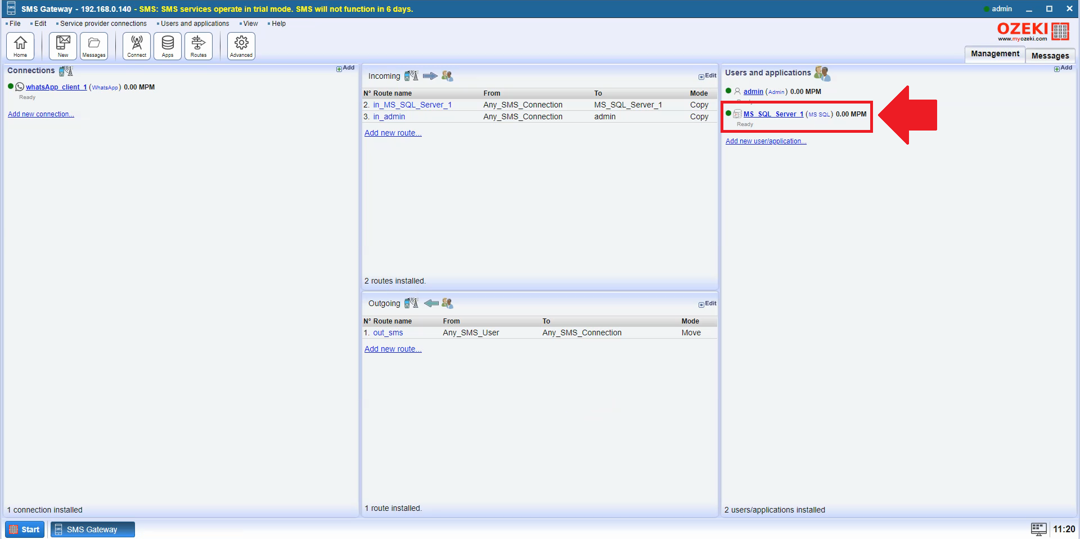1080x539 pixels.
Task: Switch to the Management tab
Action: [x=994, y=54]
